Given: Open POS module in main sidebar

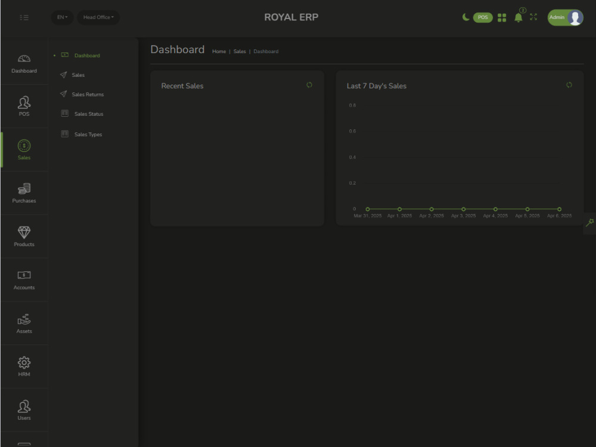Looking at the screenshot, I should tap(24, 106).
